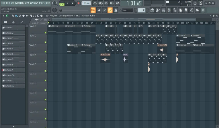Image resolution: width=219 pixels, height=128 pixels.
Task: Select the Delete tool in playlist
Action: pos(20,16)
